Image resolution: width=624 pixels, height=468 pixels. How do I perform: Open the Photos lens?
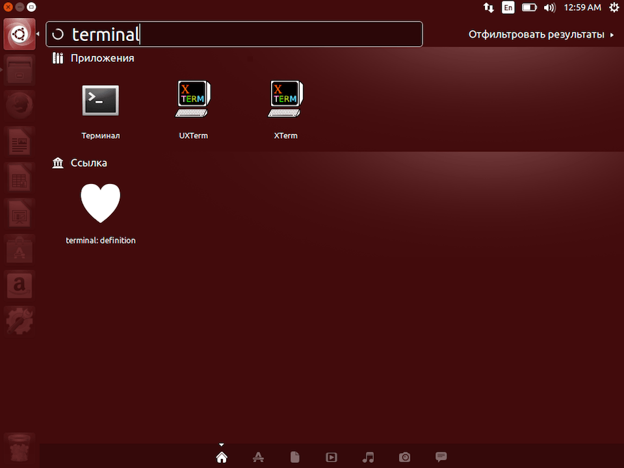point(404,457)
